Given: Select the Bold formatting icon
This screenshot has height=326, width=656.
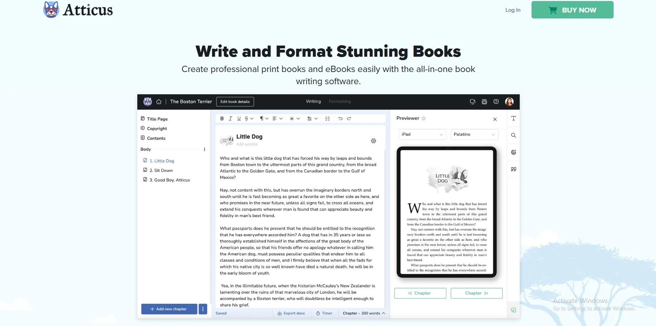Looking at the screenshot, I should tap(222, 118).
